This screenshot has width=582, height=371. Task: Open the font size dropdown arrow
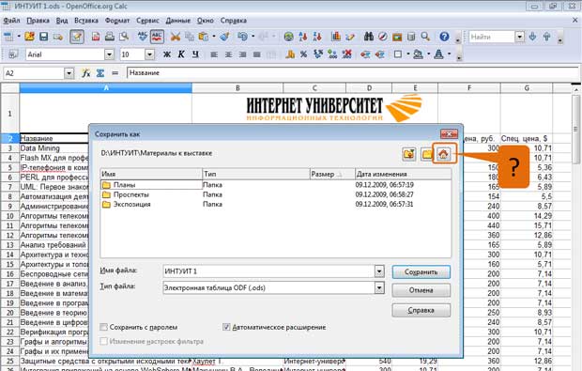pos(149,54)
